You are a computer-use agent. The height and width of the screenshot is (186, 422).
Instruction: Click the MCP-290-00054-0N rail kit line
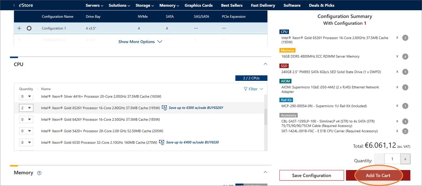[x=324, y=106]
